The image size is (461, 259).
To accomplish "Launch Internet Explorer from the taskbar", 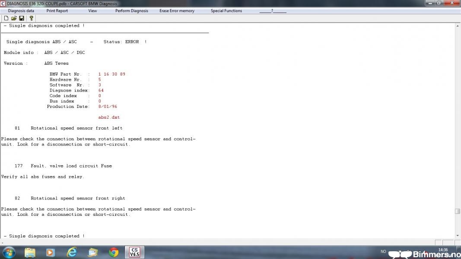I will (x=72, y=253).
